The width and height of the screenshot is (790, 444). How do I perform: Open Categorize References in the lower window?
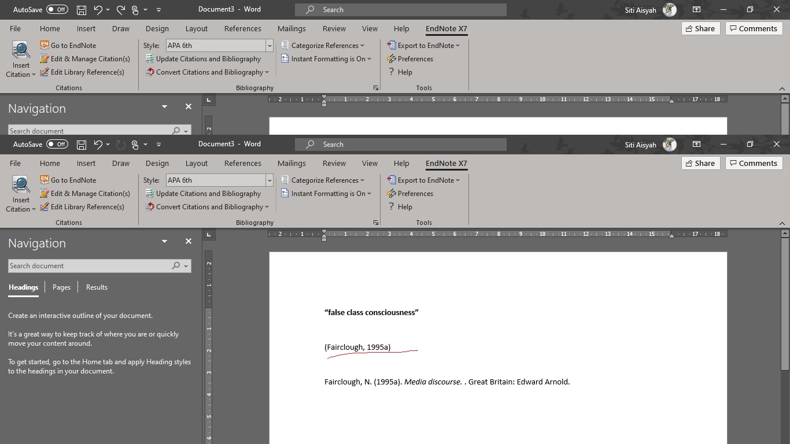[x=323, y=180]
